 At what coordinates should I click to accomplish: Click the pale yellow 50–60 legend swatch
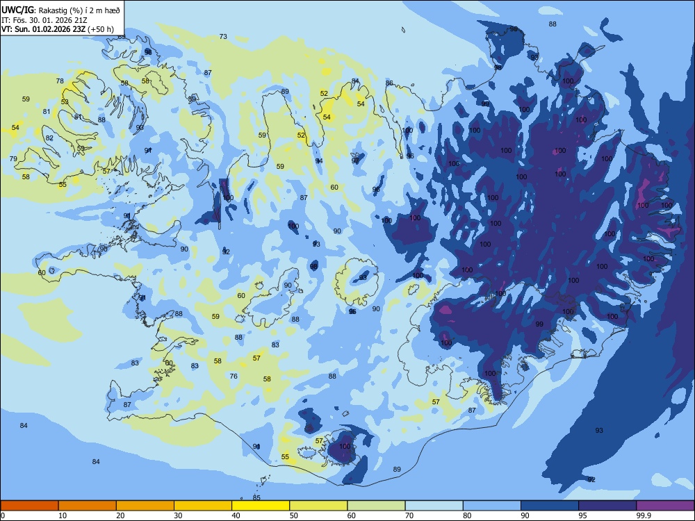[318, 506]
